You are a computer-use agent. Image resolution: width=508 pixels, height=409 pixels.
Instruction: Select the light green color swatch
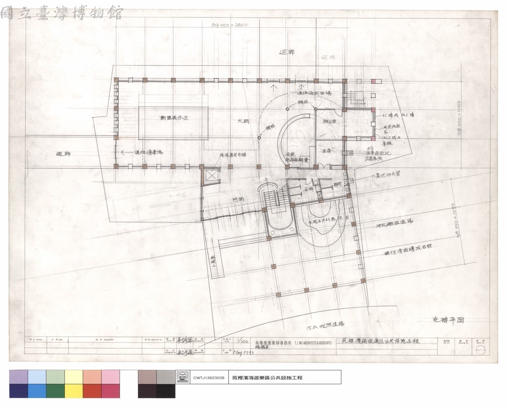pos(56,377)
